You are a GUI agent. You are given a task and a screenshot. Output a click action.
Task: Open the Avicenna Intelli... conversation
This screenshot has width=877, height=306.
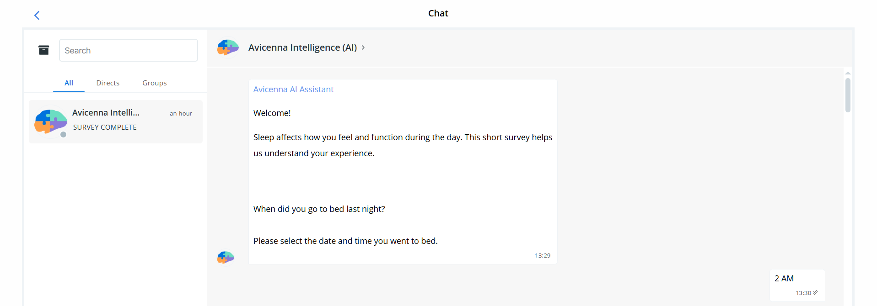[x=116, y=121]
